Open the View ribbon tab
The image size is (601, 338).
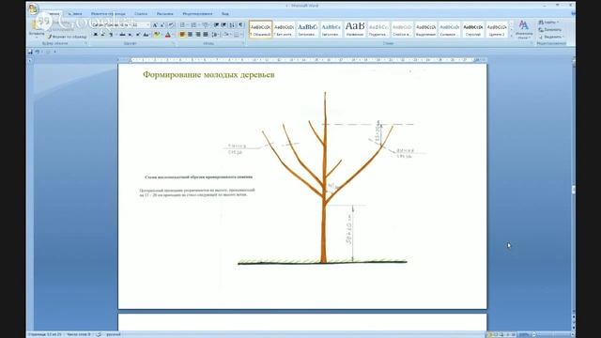click(225, 14)
